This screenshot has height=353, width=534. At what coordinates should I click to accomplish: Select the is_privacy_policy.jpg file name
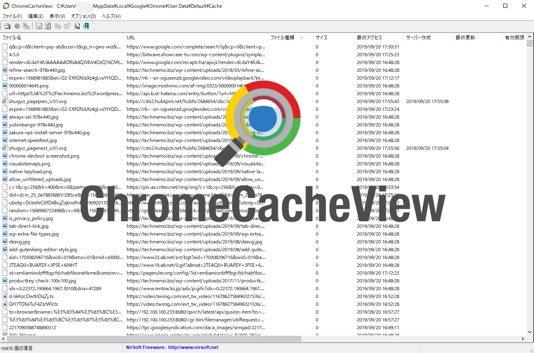(x=31, y=218)
